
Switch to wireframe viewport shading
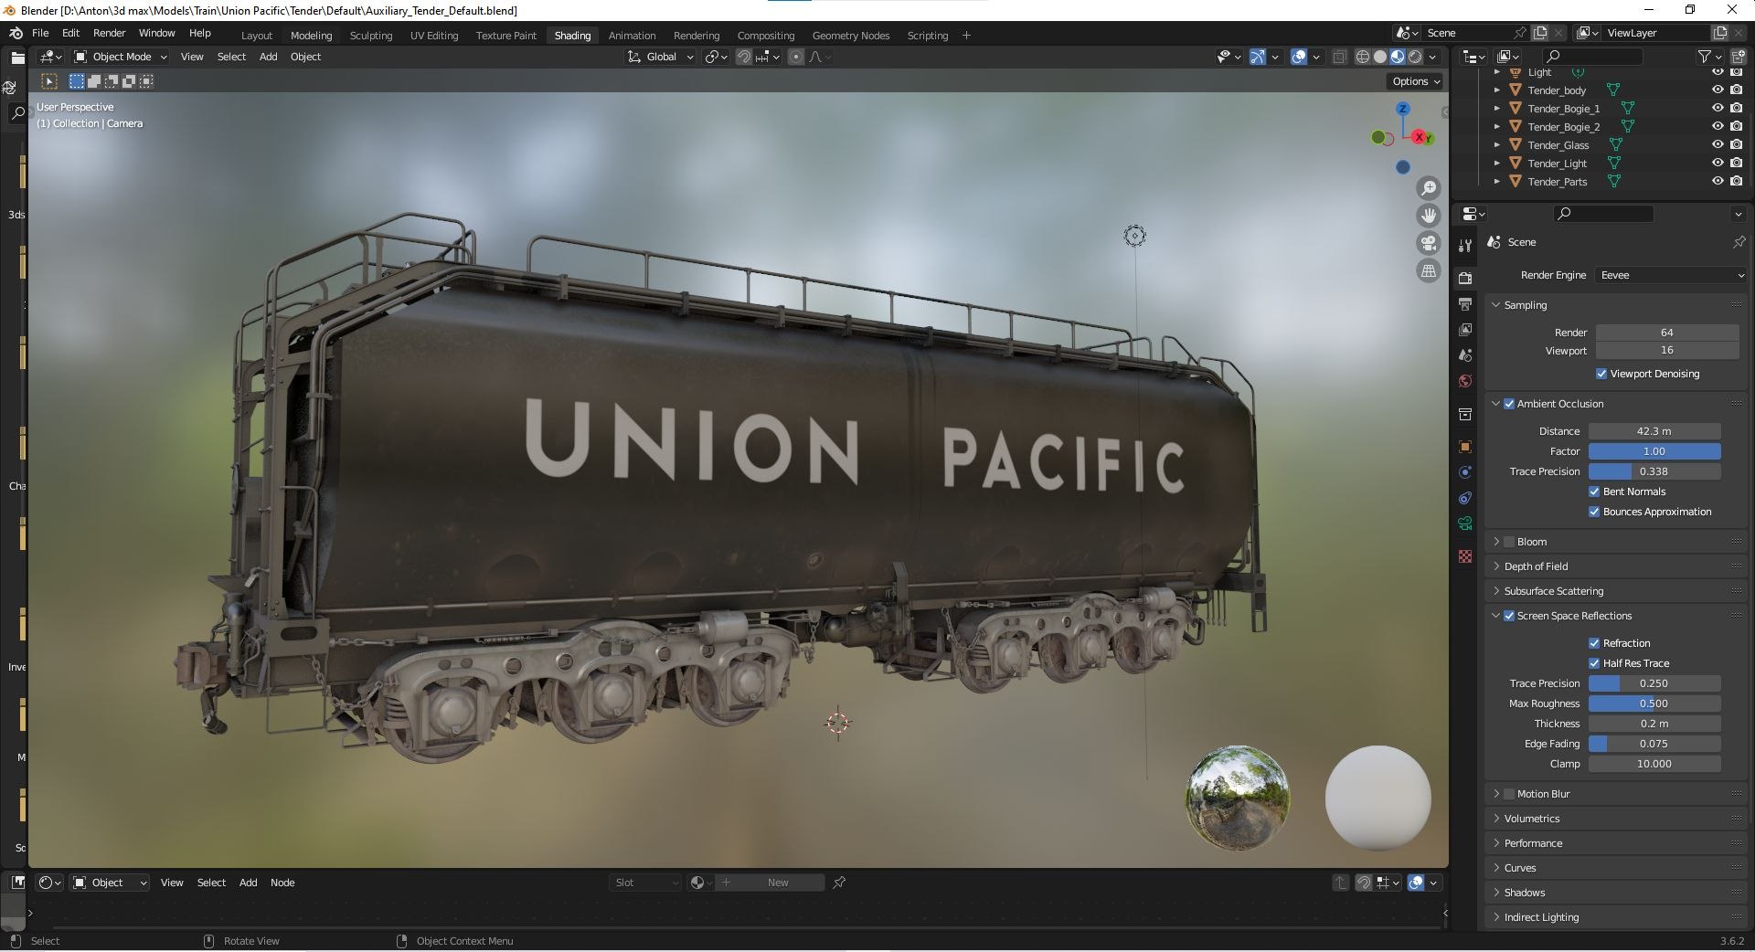[1363, 57]
